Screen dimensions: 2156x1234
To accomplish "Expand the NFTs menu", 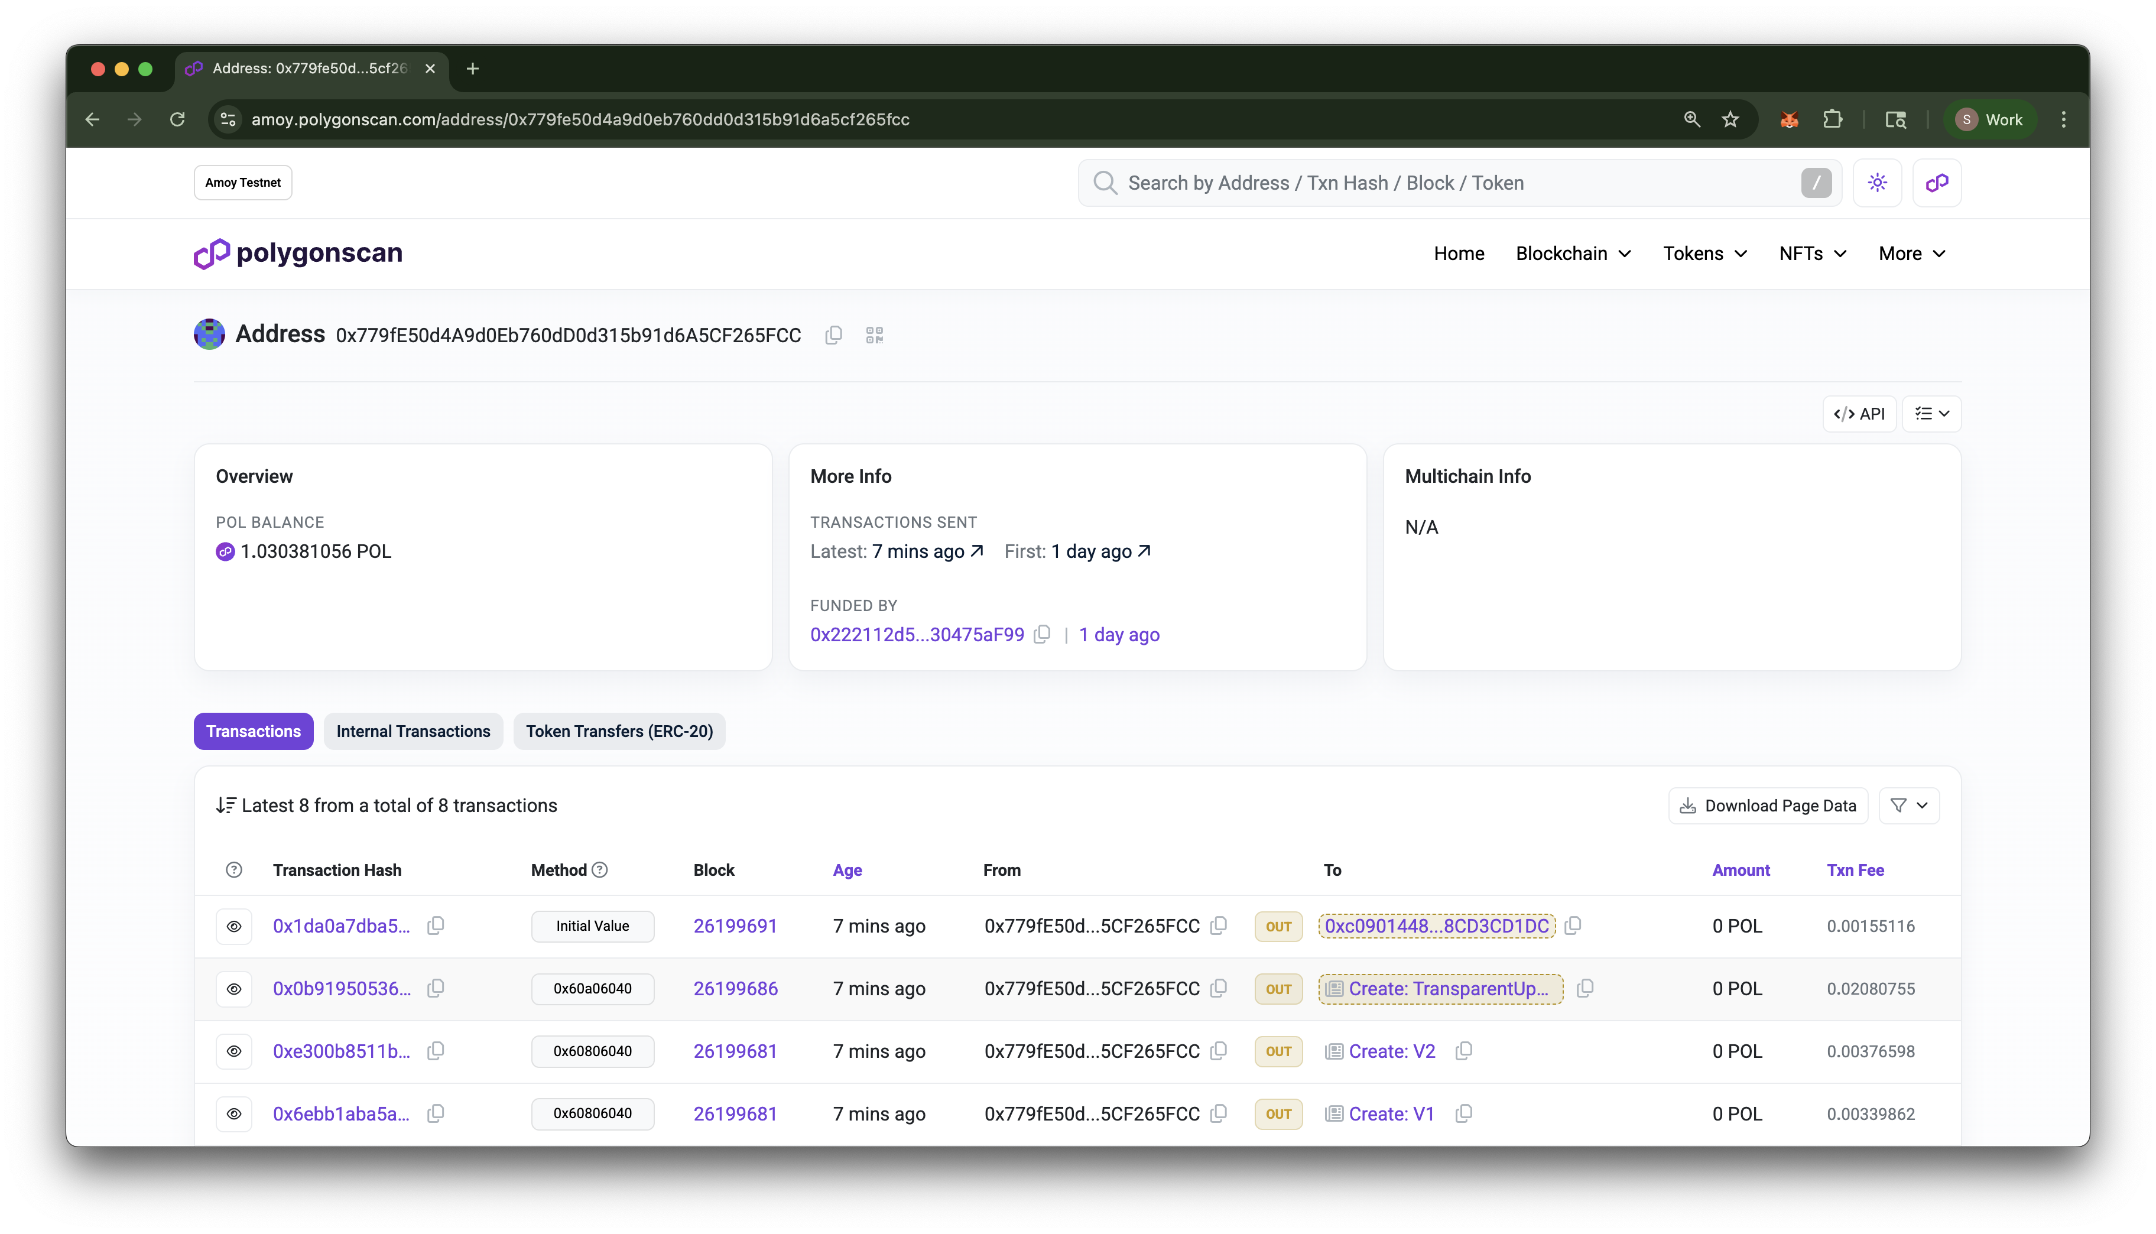I will [x=1813, y=254].
